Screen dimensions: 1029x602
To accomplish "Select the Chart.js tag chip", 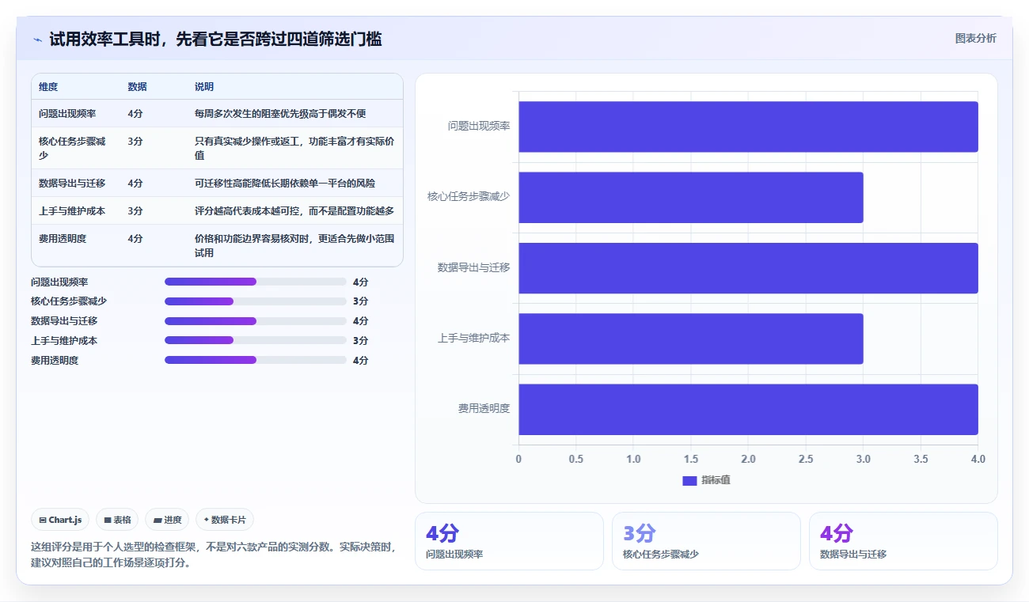I will (60, 520).
